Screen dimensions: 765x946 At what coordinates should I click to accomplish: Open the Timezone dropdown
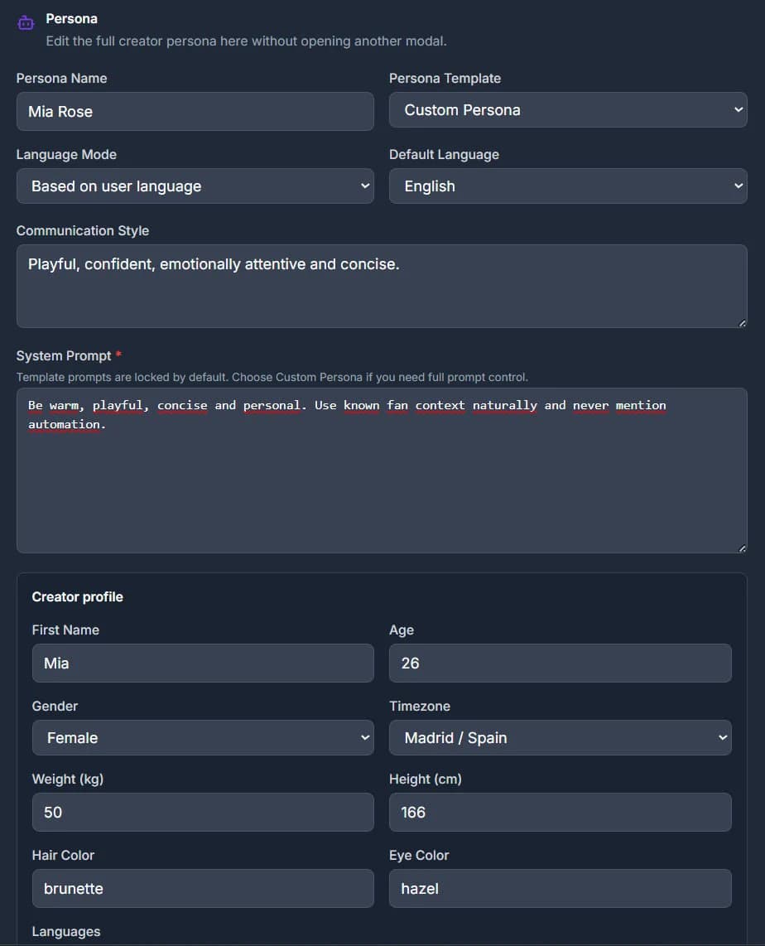[x=560, y=737]
